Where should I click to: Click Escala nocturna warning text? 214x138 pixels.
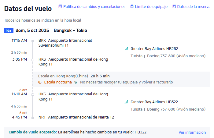pos(58,82)
